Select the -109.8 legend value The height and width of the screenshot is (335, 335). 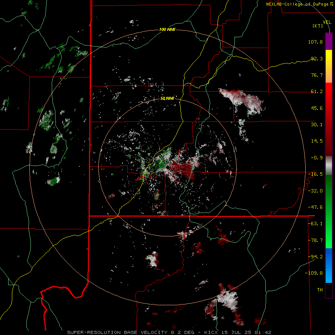pos(314,273)
